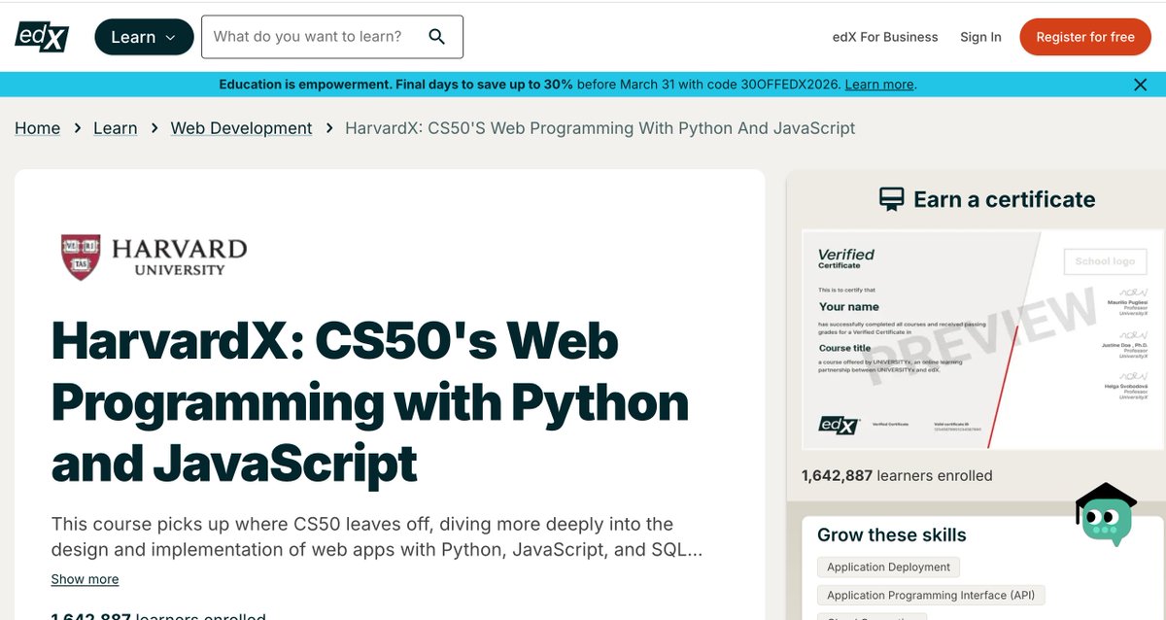Select the Application Deployment skill tag
1166x620 pixels.
[889, 567]
